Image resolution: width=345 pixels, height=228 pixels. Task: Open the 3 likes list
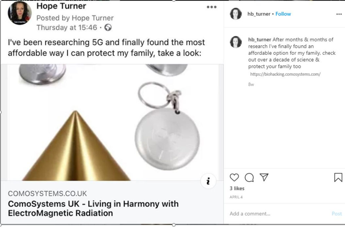pyautogui.click(x=237, y=188)
